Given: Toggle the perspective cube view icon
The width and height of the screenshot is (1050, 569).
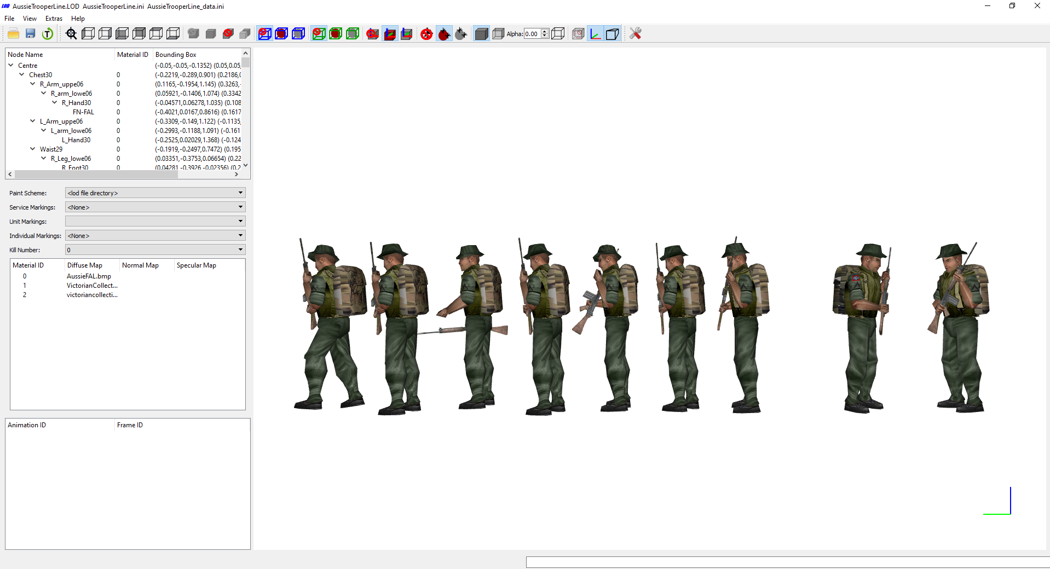Looking at the screenshot, I should click(612, 34).
